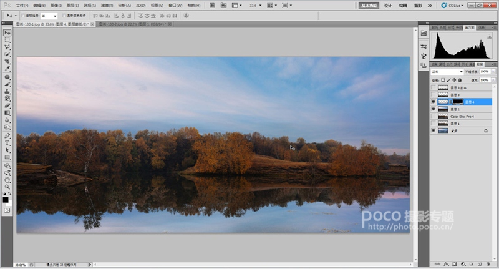This screenshot has height=269, width=499.
Task: Show the Color Efex Pro 4 layer
Action: (x=434, y=117)
